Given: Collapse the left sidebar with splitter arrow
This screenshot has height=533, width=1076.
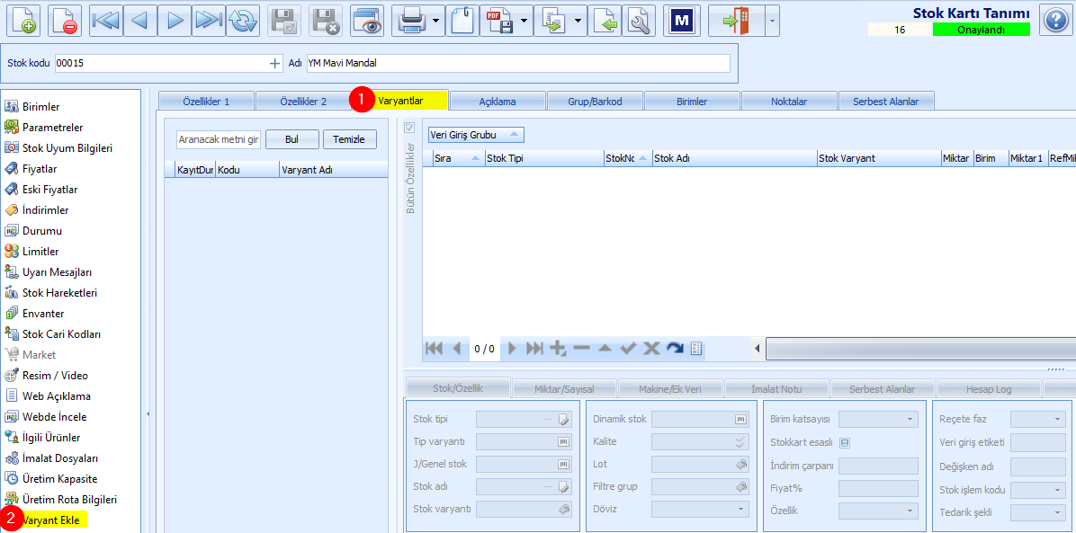Looking at the screenshot, I should pyautogui.click(x=148, y=413).
